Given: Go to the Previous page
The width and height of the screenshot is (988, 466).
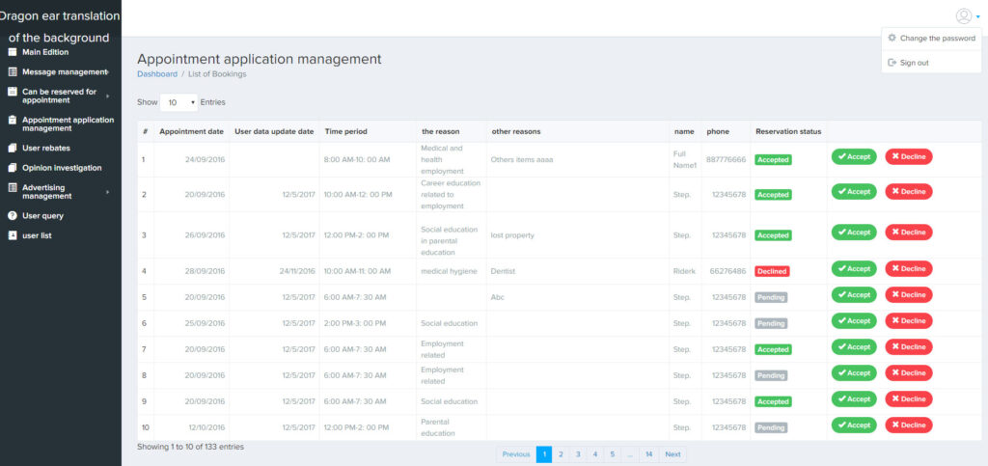Looking at the screenshot, I should [516, 454].
